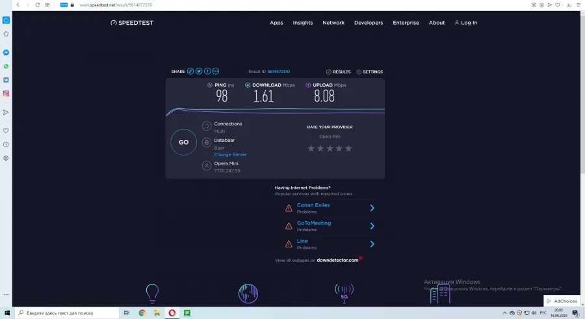Open Easy Setup menu

(578, 5)
